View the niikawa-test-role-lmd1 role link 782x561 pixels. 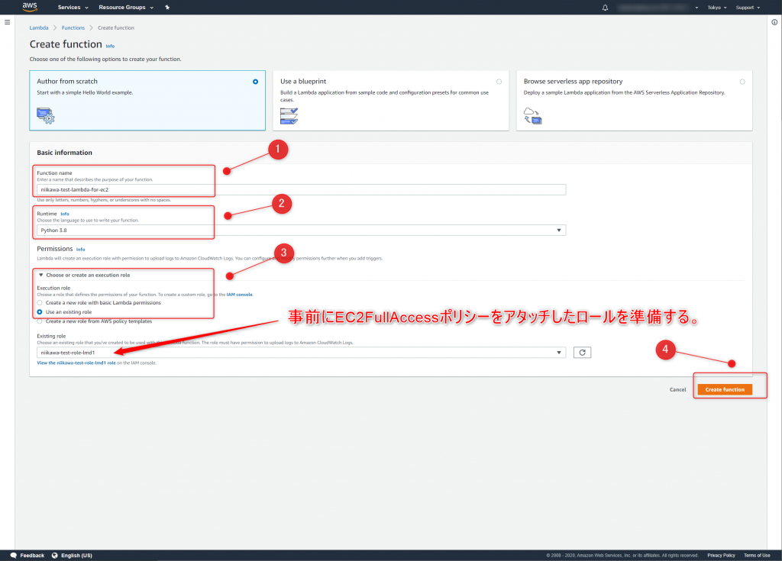(76, 363)
